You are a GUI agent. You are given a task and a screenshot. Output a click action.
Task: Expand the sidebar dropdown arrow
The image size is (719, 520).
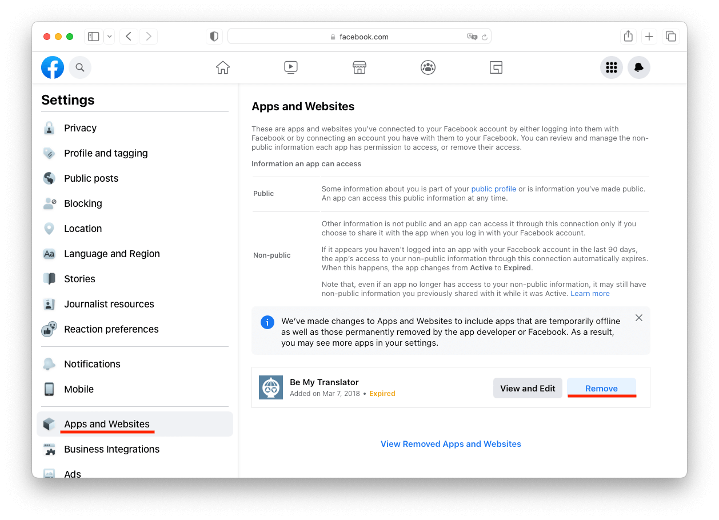(x=109, y=37)
